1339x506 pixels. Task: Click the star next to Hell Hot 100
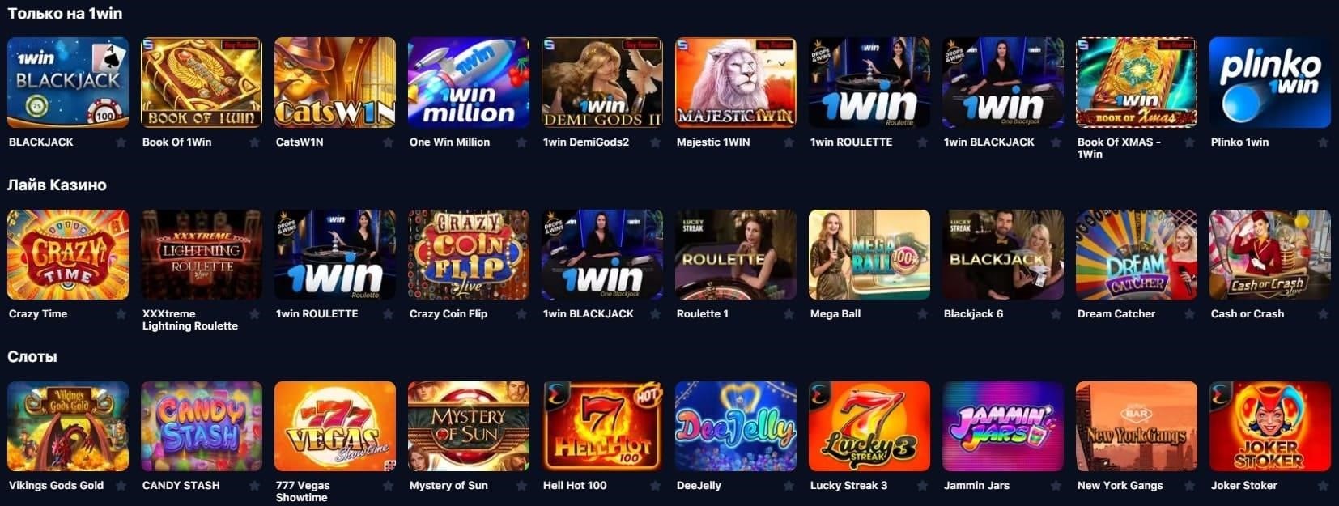tap(655, 486)
